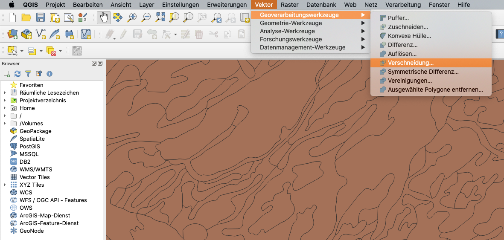The image size is (504, 240).
Task: Close the Browser panel
Action: tap(100, 64)
